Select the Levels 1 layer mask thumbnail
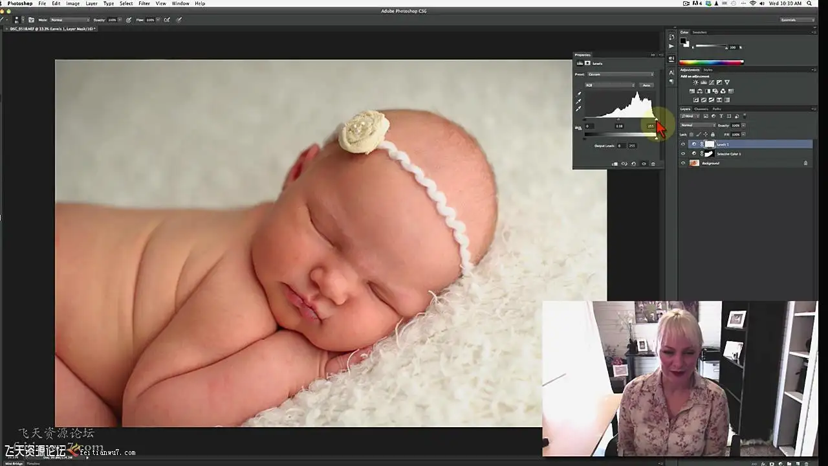Viewport: 828px width, 466px height. 710,144
